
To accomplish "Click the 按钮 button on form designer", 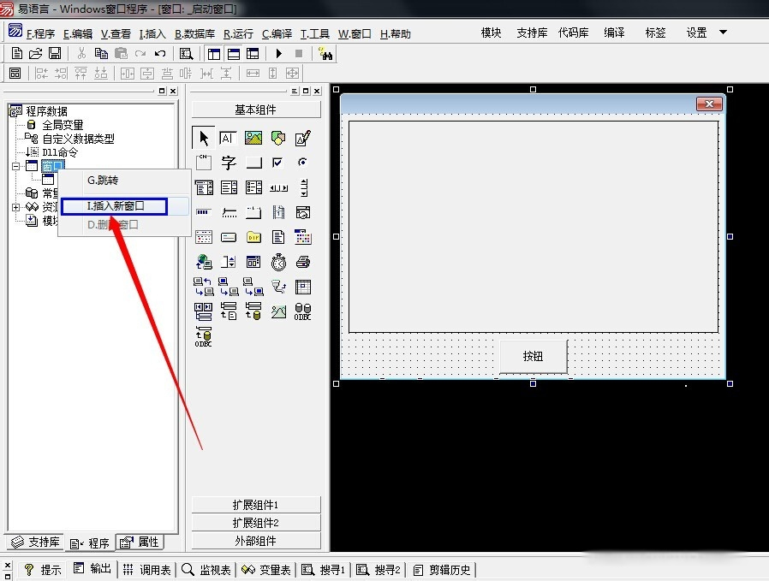I will [533, 356].
